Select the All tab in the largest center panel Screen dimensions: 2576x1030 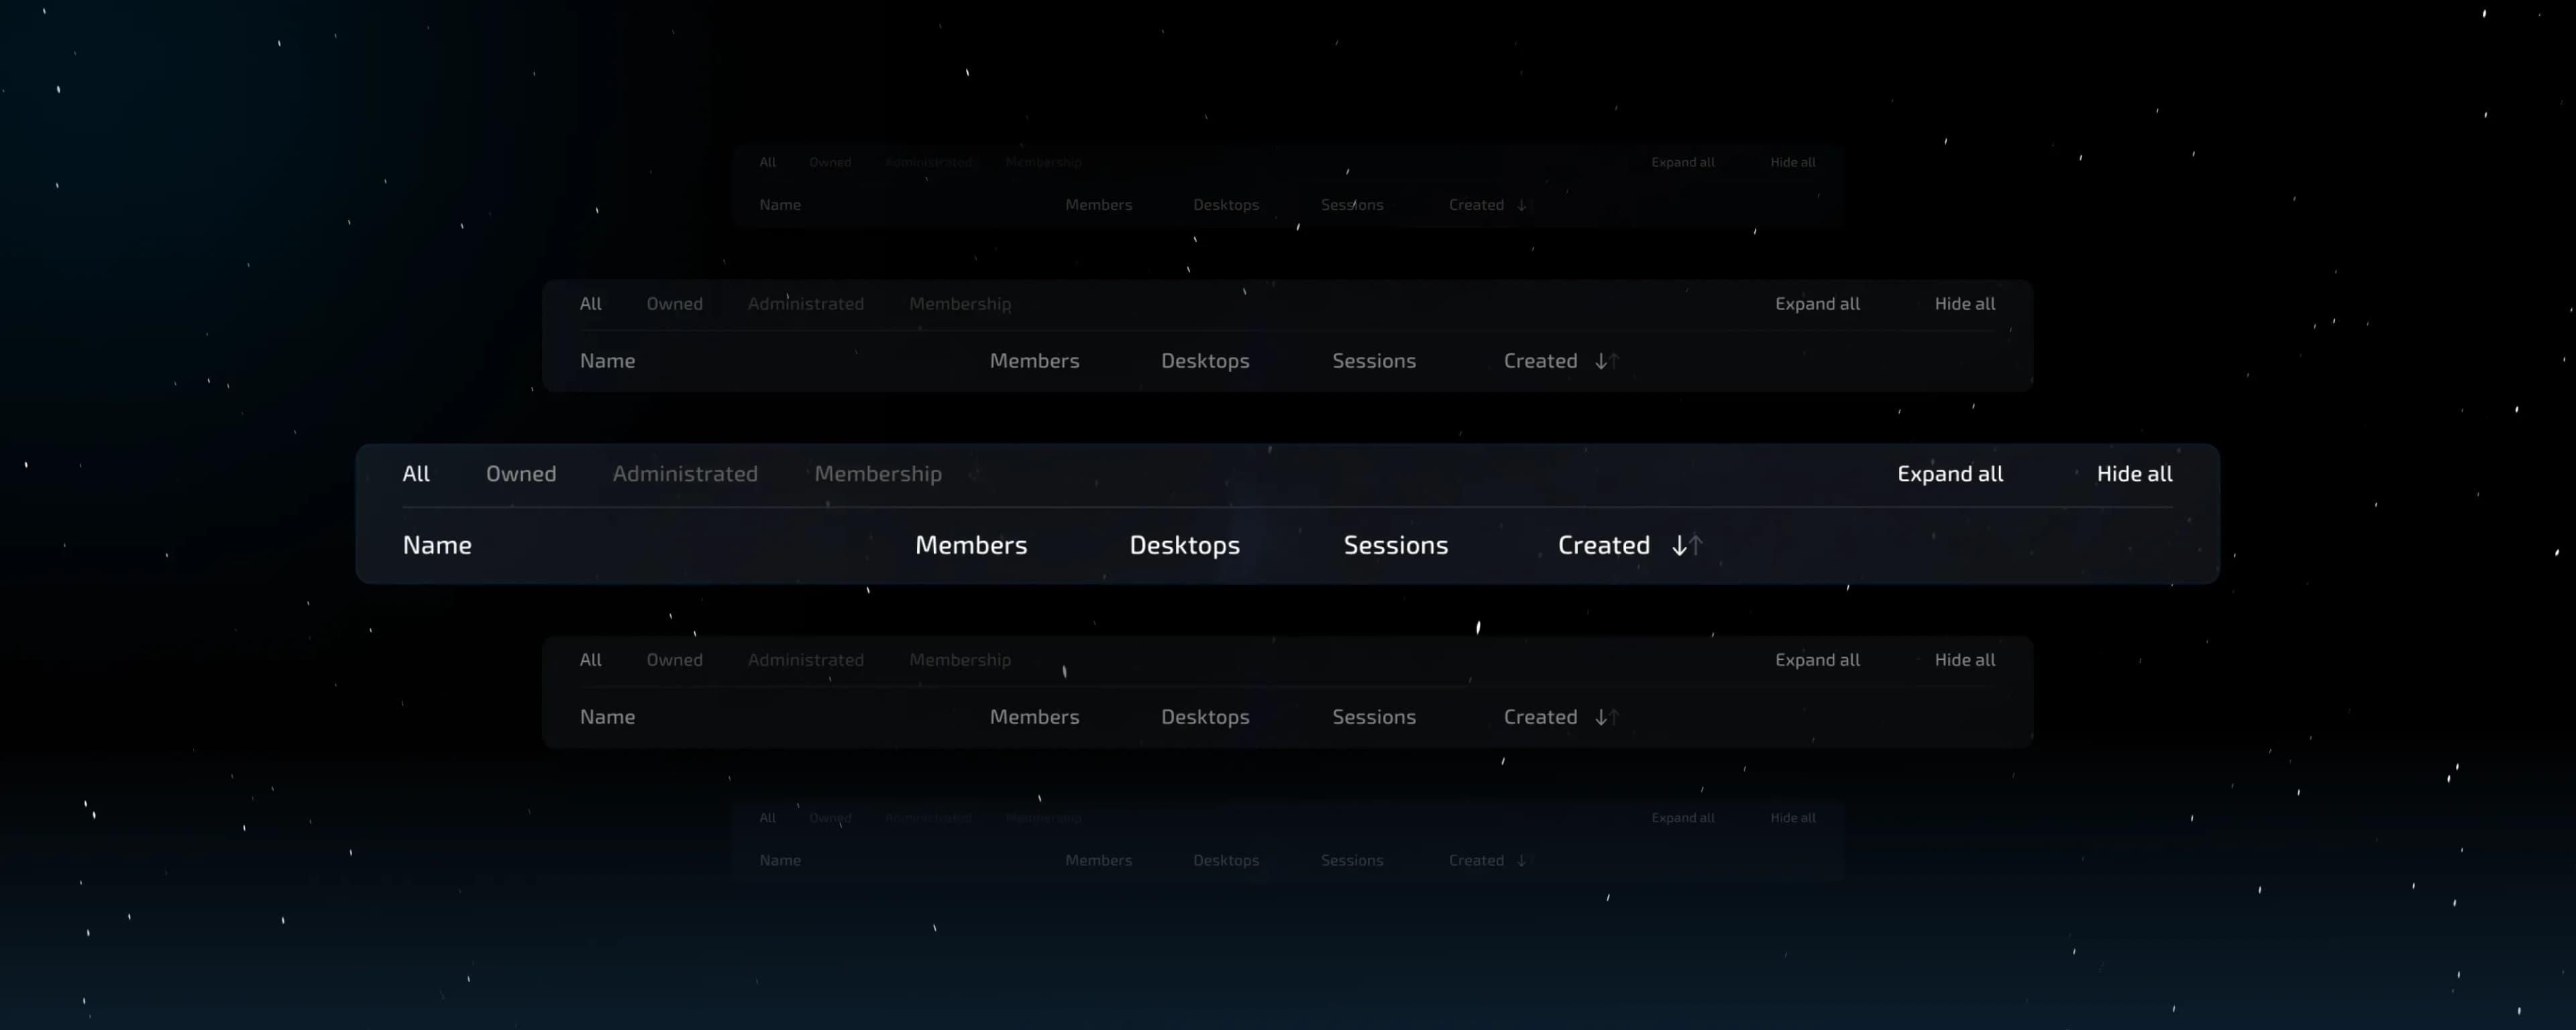416,474
